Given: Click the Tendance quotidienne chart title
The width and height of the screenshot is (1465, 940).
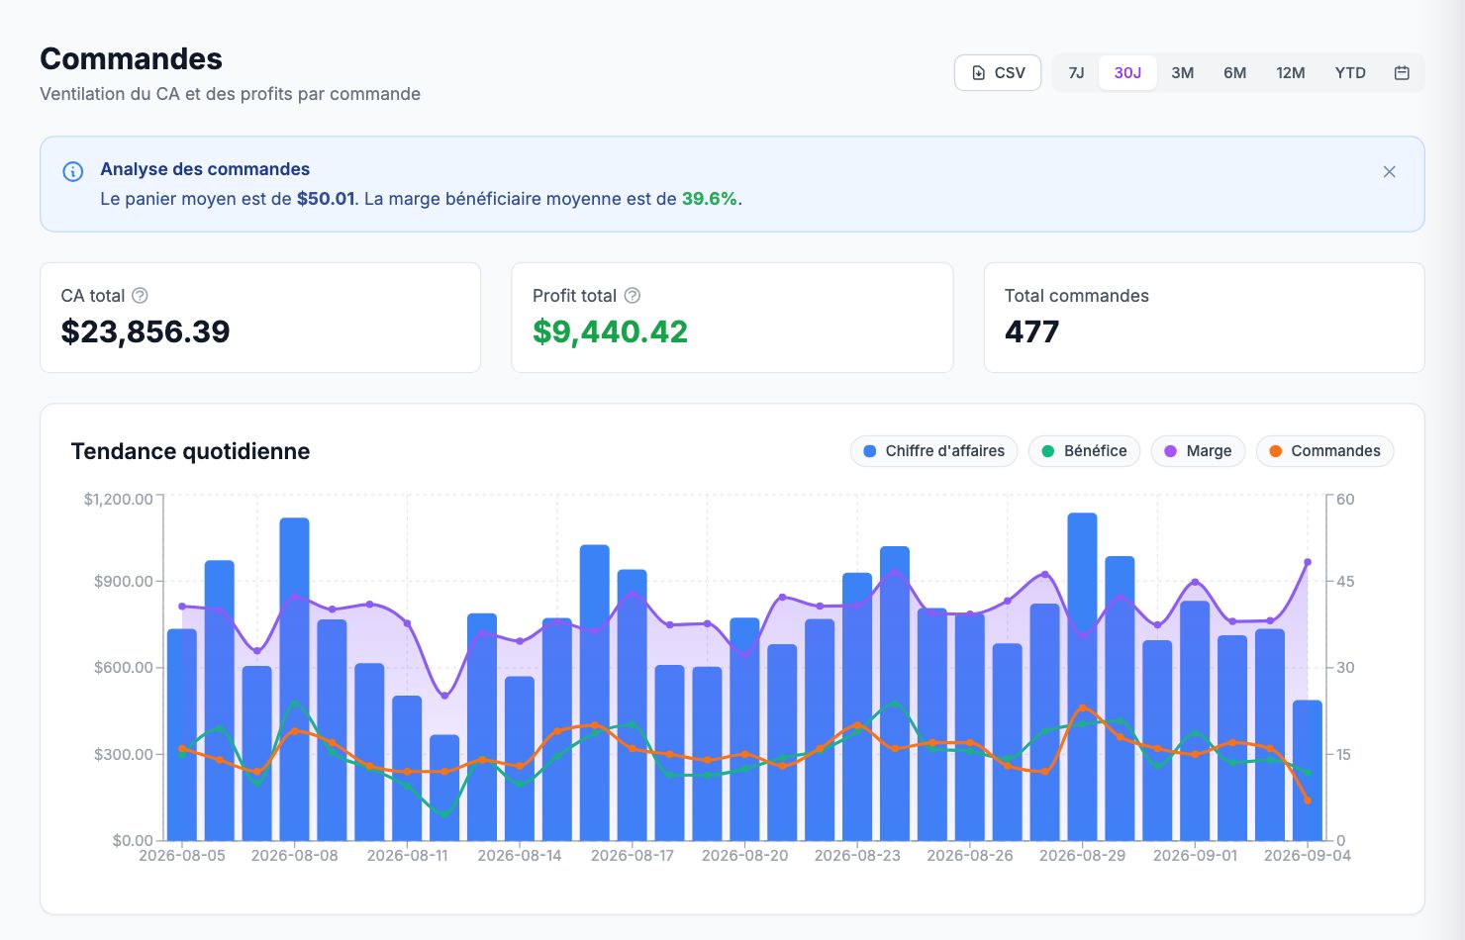Looking at the screenshot, I should 190,451.
